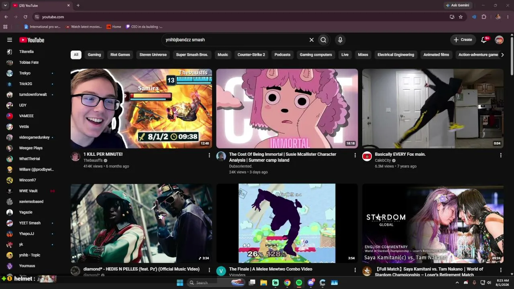Open options menu for Cost Of Being Immortal video
This screenshot has width=514, height=289.
pyautogui.click(x=355, y=155)
